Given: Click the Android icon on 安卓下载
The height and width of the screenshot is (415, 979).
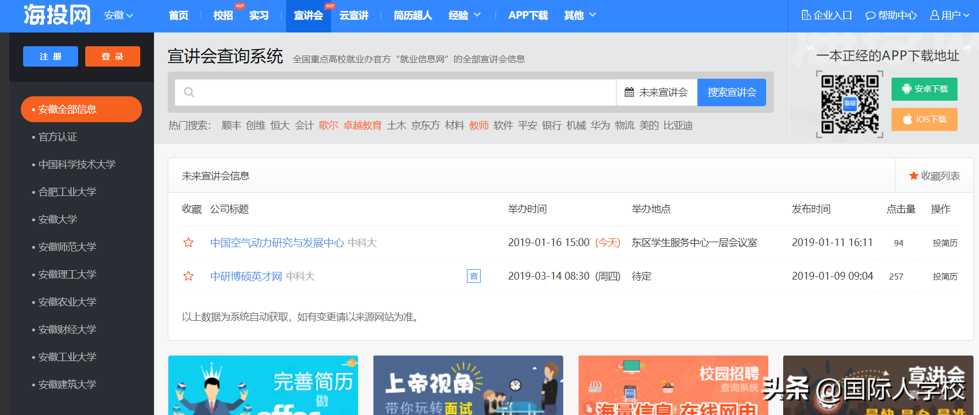Looking at the screenshot, I should [906, 89].
